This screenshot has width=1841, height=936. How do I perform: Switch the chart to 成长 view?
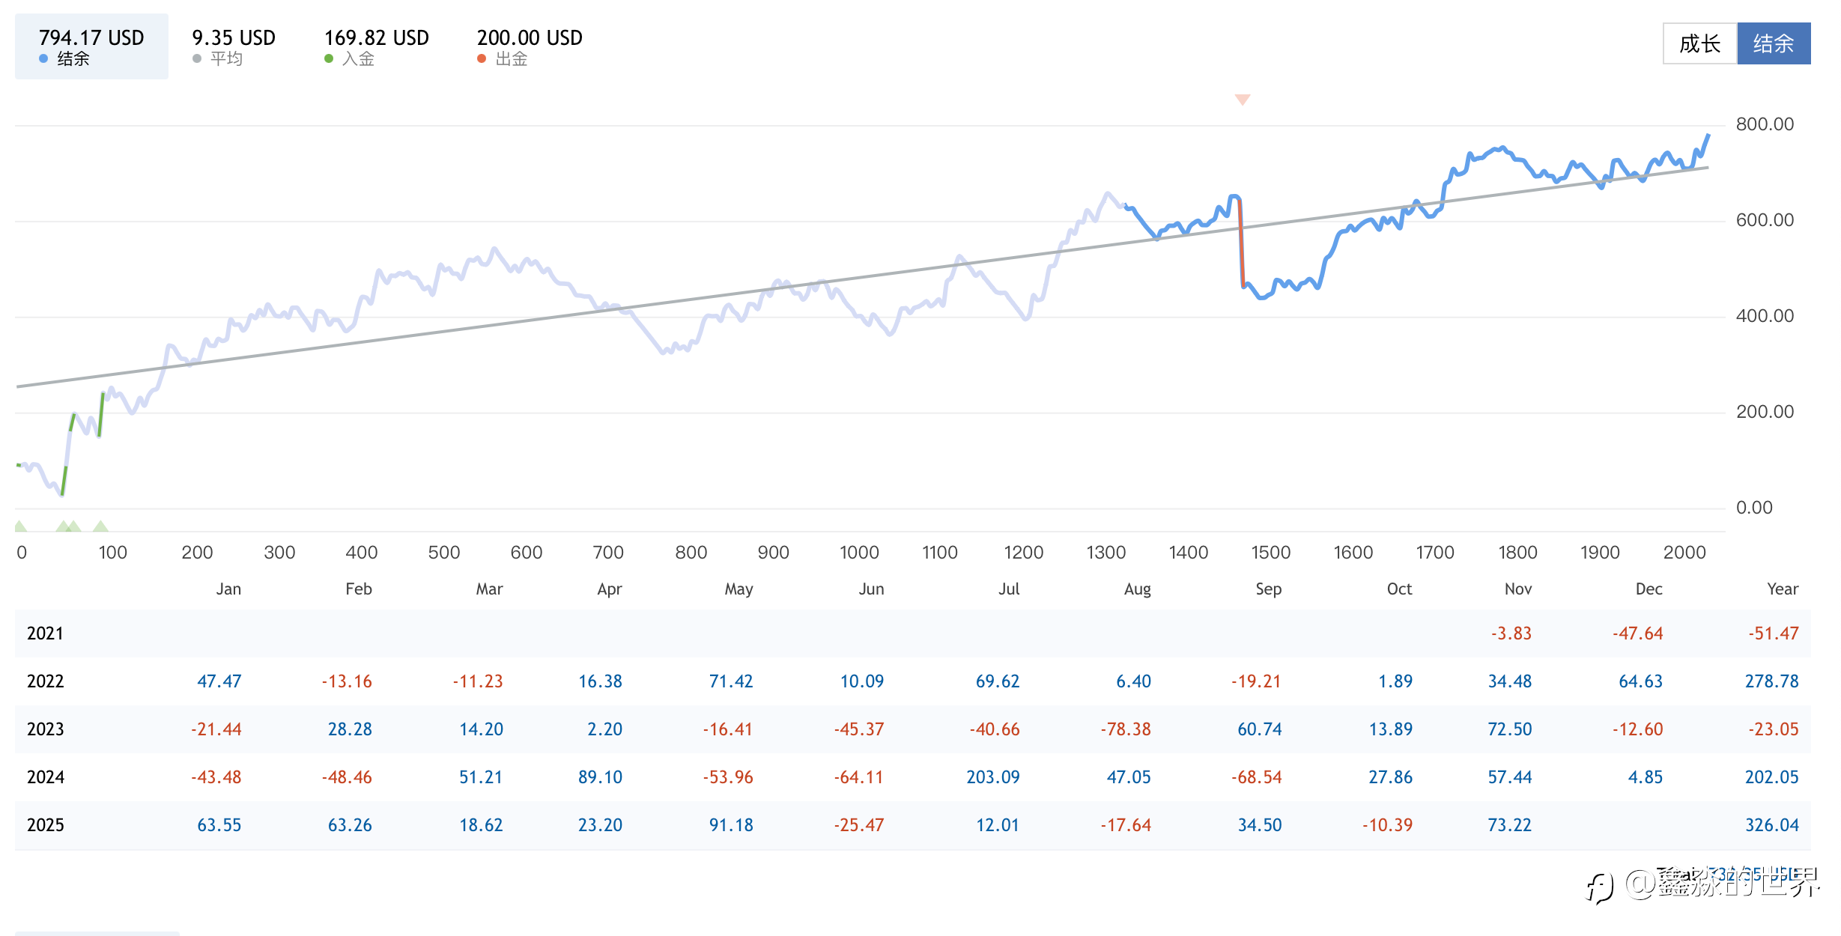[1699, 43]
